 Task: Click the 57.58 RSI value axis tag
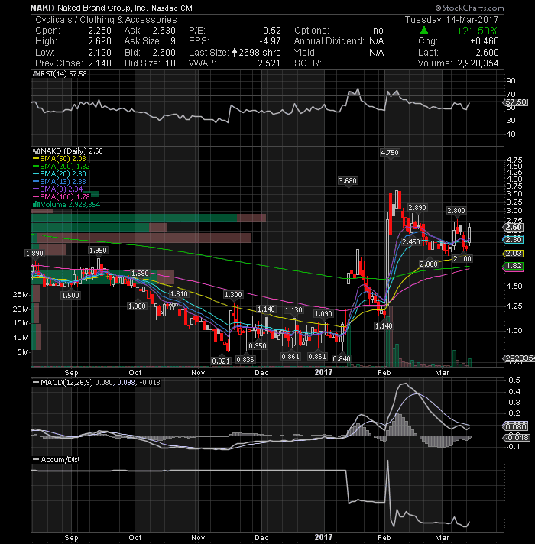coord(515,102)
